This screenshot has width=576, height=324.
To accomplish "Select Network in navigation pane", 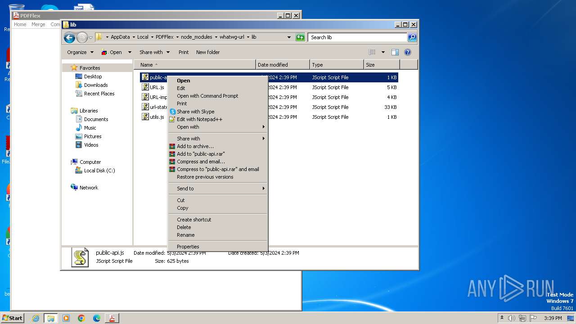I will [89, 188].
